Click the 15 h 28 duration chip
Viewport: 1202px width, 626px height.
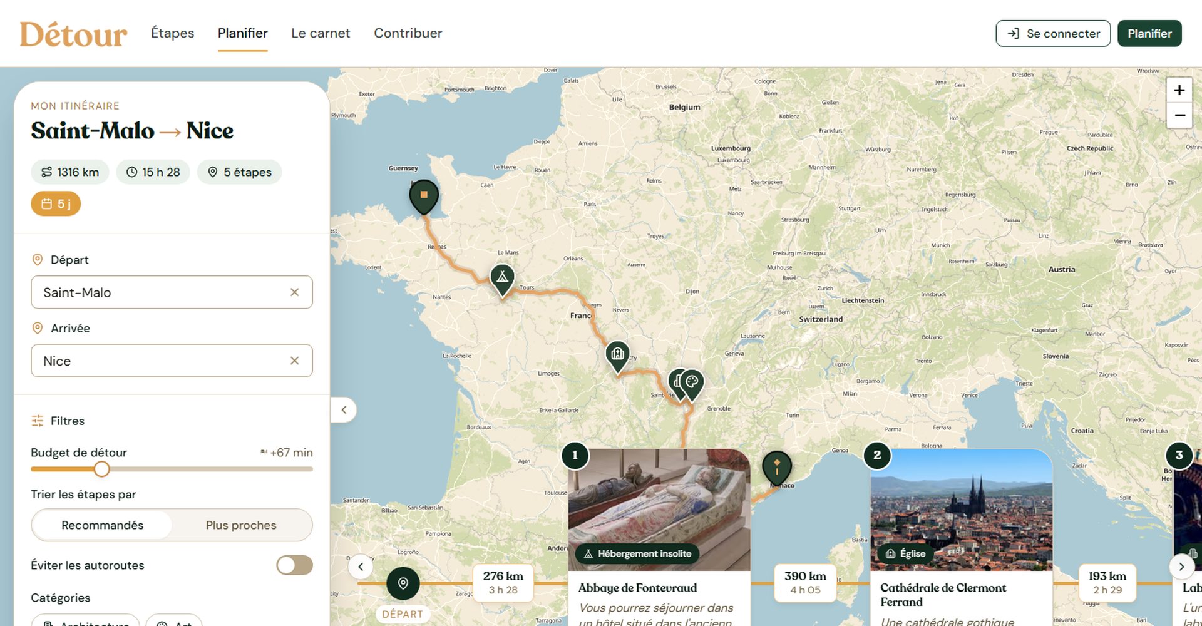click(153, 172)
